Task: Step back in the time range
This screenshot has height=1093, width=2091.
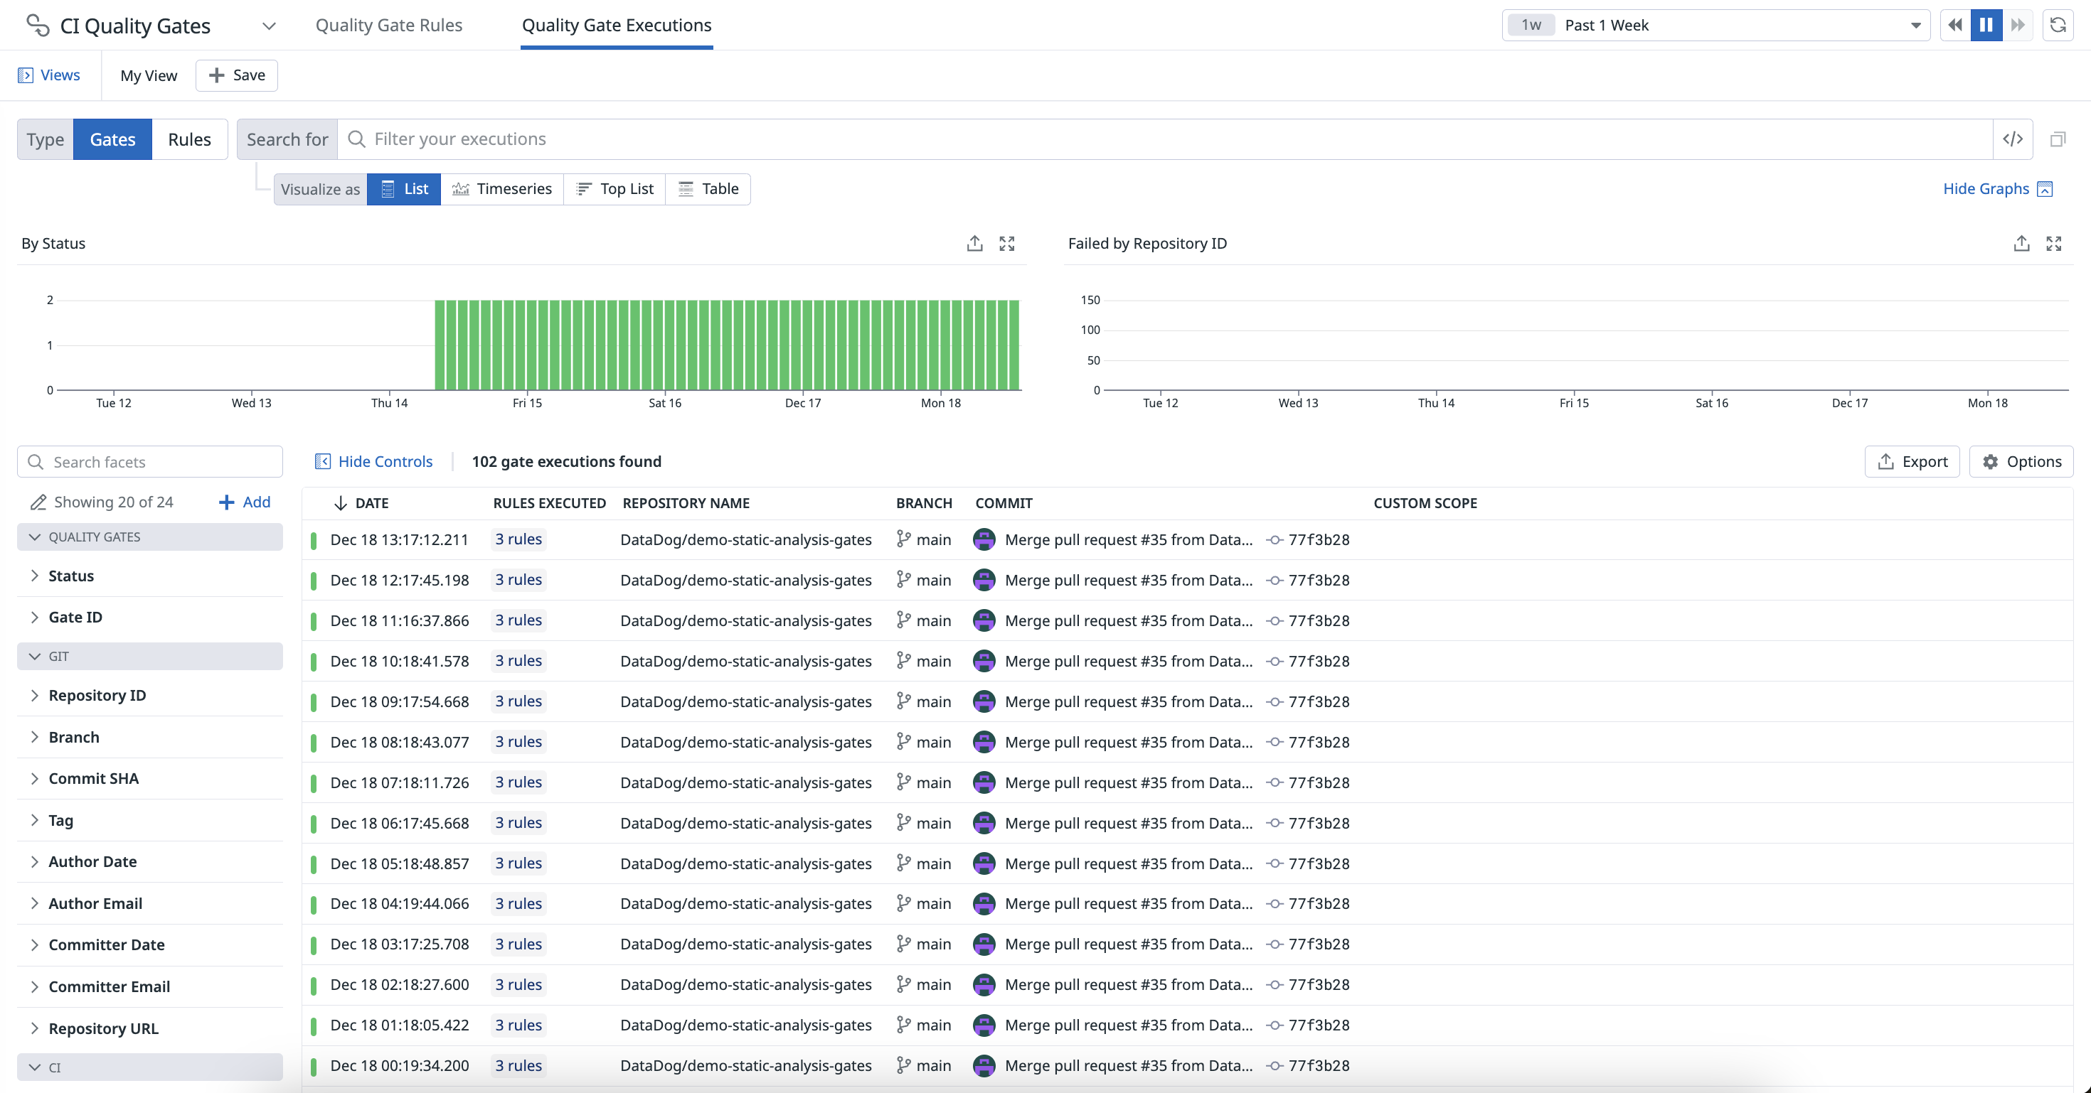Action: pos(1954,25)
